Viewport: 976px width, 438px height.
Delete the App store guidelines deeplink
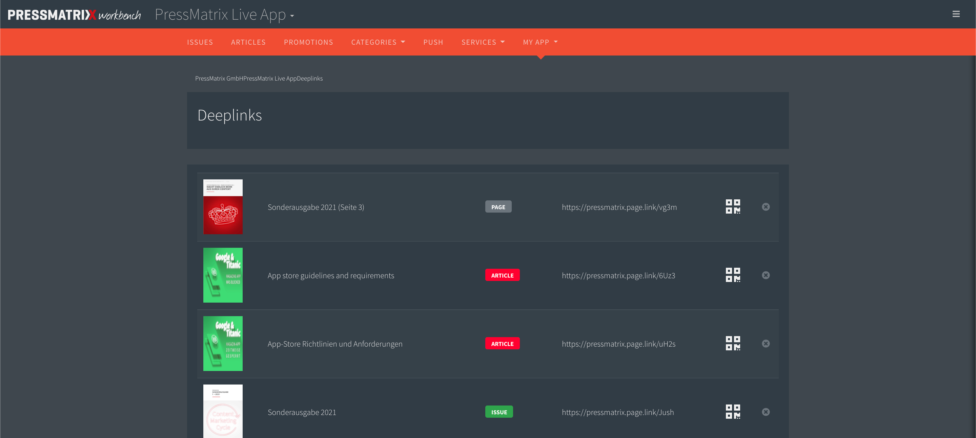[x=766, y=275]
